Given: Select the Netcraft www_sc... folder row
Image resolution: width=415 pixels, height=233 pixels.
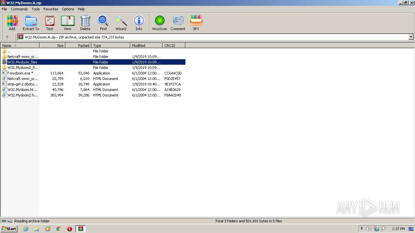Looking at the screenshot, I should tap(93, 57).
